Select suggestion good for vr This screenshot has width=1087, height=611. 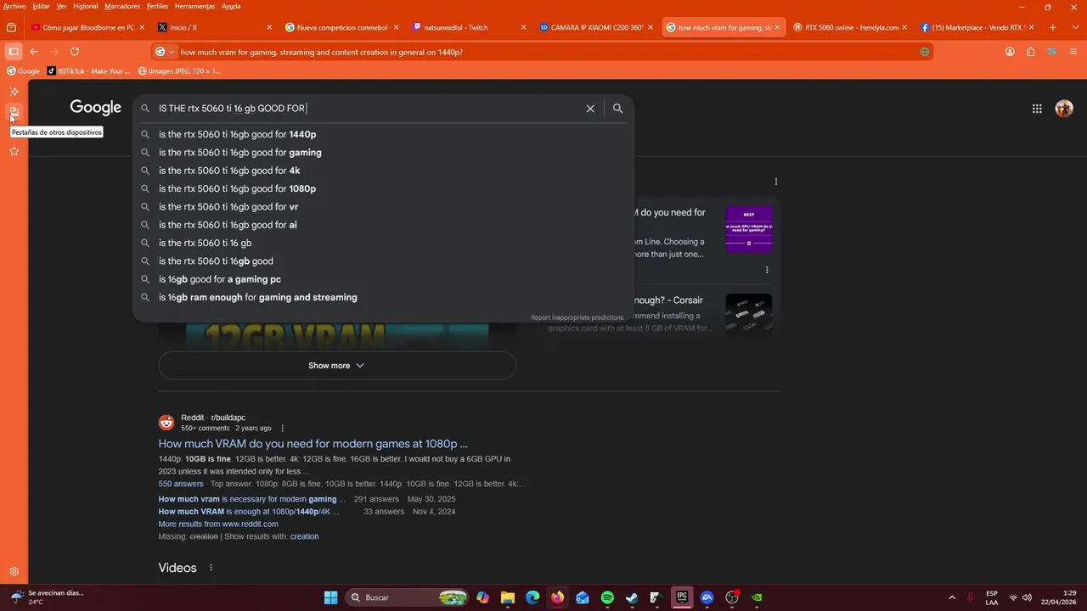click(x=383, y=207)
